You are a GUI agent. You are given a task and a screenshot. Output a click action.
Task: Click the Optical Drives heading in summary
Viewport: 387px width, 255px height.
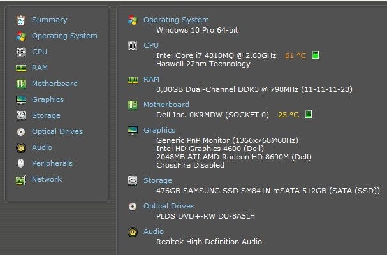(x=168, y=207)
